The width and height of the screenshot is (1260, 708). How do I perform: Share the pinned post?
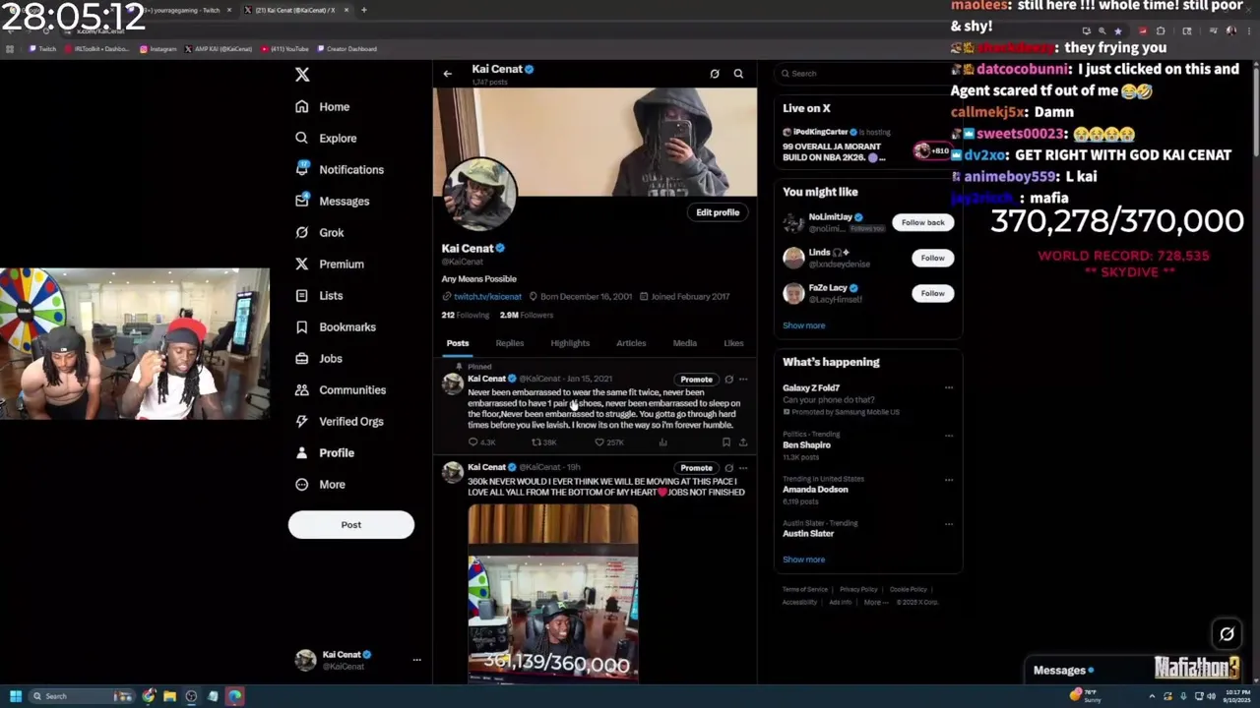coord(743,442)
